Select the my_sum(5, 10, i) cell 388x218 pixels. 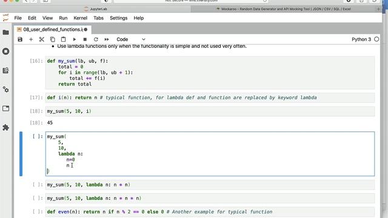coord(210,111)
